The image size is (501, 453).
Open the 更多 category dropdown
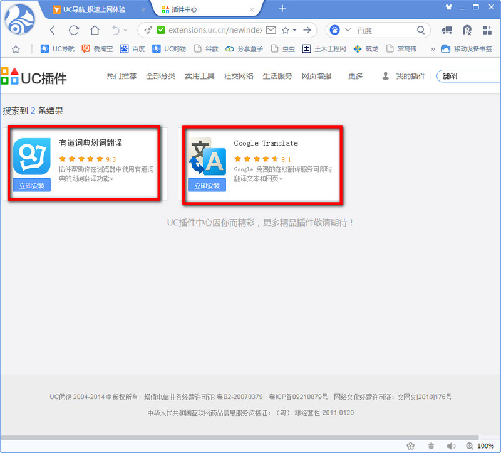tap(356, 76)
